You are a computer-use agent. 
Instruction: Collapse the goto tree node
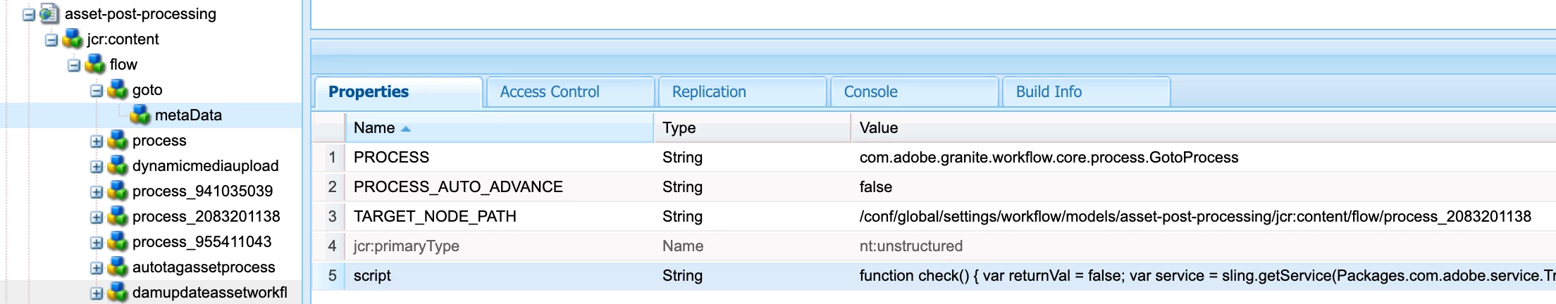pyautogui.click(x=97, y=91)
